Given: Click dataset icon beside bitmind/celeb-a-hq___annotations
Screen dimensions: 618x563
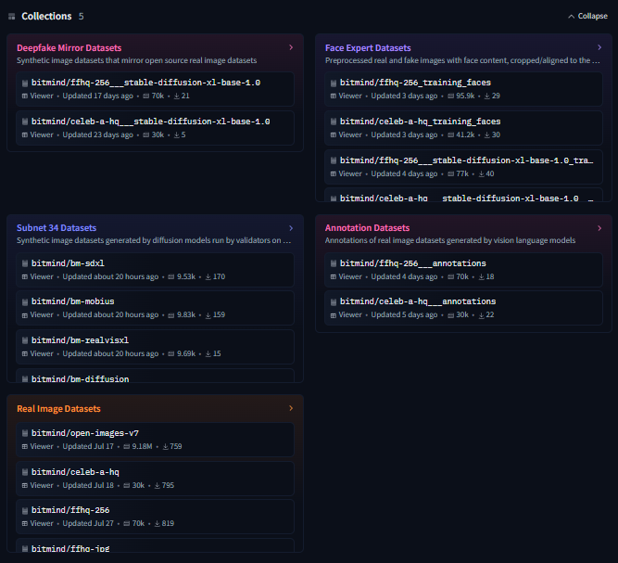Looking at the screenshot, I should pyautogui.click(x=334, y=301).
